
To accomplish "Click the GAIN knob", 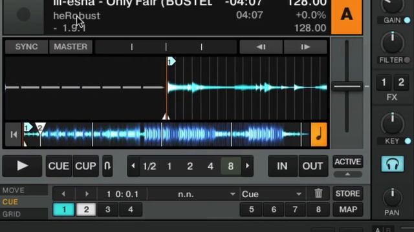I will 393,5.
